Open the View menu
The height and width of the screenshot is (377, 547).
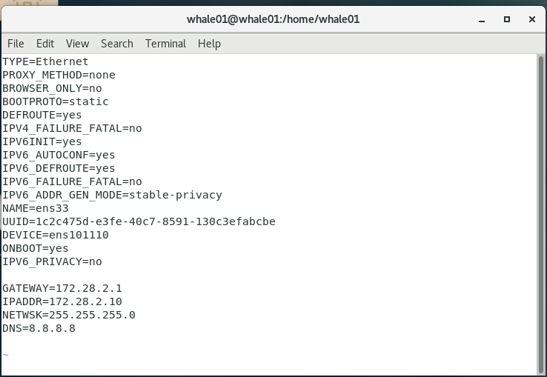77,44
